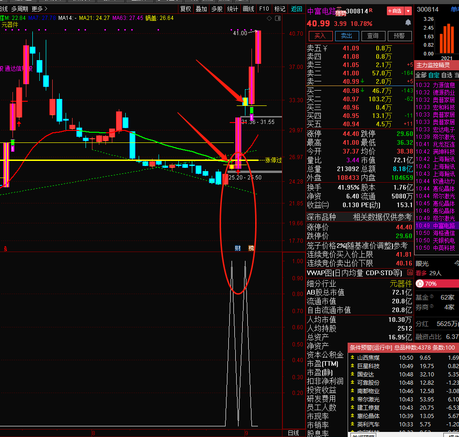Click the 卖出 sell button
The height and width of the screenshot is (437, 459).
pos(347,36)
